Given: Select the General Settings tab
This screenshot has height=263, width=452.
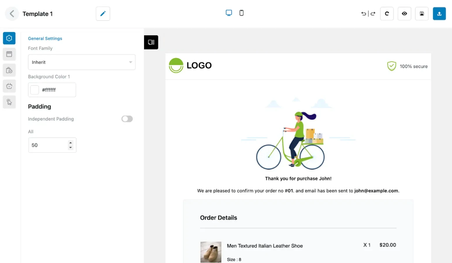Looking at the screenshot, I should tap(45, 38).
